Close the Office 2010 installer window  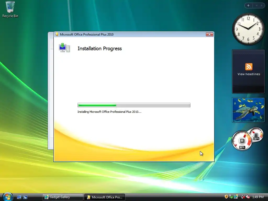coord(209,34)
